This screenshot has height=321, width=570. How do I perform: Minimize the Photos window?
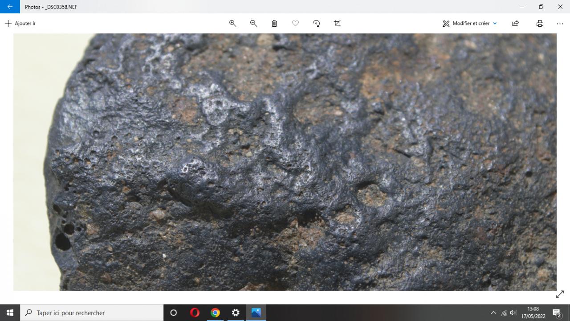522,7
